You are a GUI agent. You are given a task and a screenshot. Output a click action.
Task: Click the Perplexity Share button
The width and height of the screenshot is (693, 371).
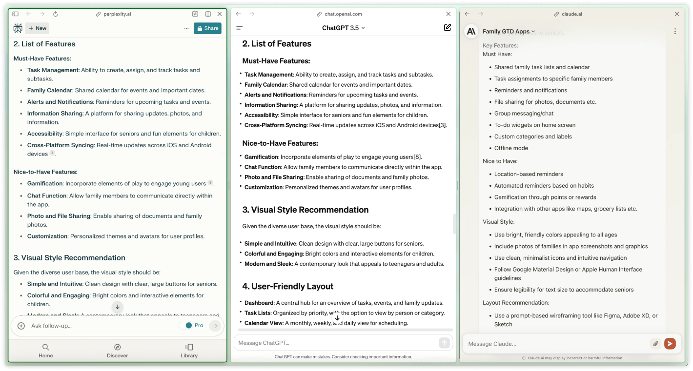(x=207, y=28)
